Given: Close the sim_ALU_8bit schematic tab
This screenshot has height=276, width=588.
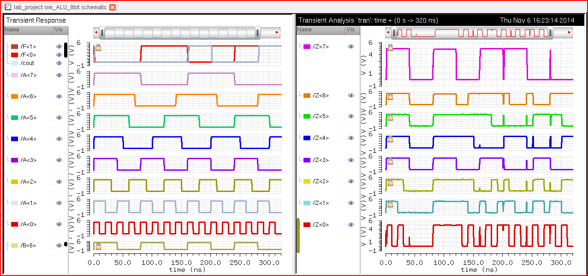Looking at the screenshot, I should [x=113, y=7].
